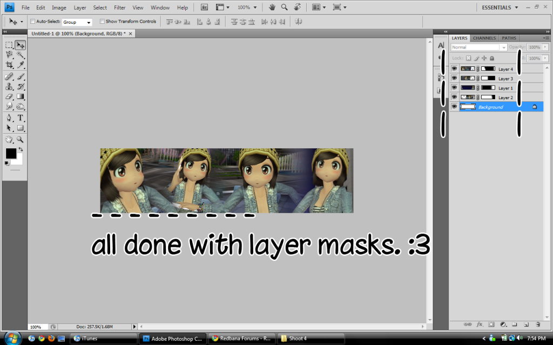Open the Opacity slider arrow
This screenshot has width=553, height=345.
tap(545, 47)
